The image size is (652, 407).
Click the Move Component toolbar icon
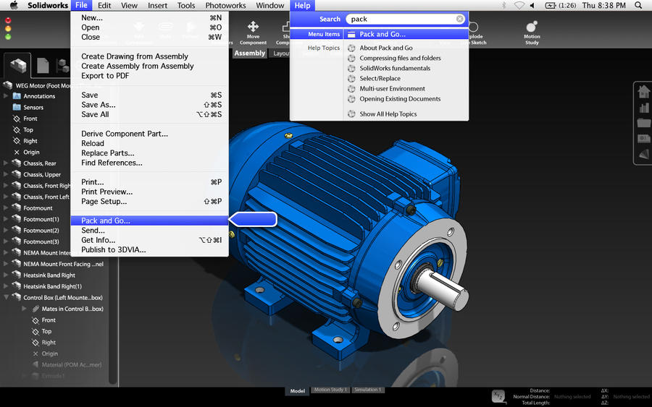click(253, 27)
